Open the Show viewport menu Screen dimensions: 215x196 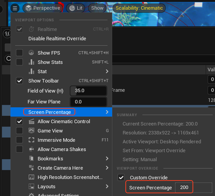click(x=97, y=8)
